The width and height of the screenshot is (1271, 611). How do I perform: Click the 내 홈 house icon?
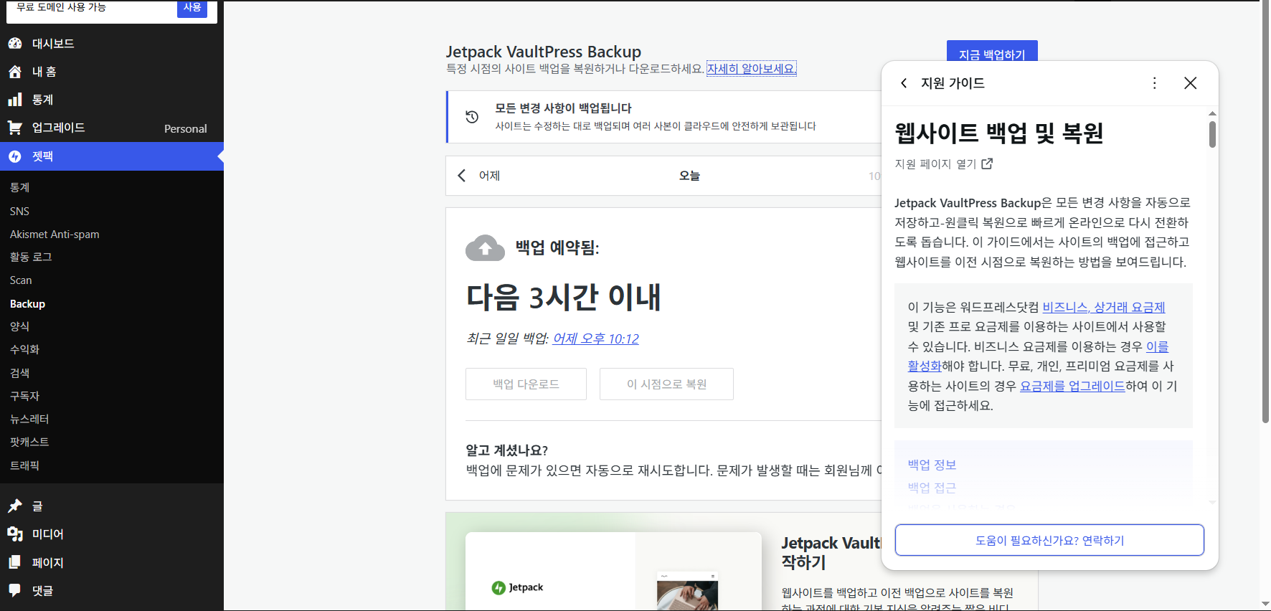pyautogui.click(x=15, y=72)
